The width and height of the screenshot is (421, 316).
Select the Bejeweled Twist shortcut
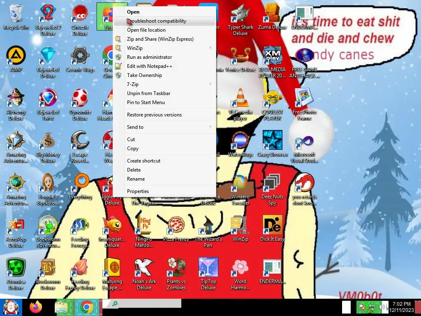point(48,104)
